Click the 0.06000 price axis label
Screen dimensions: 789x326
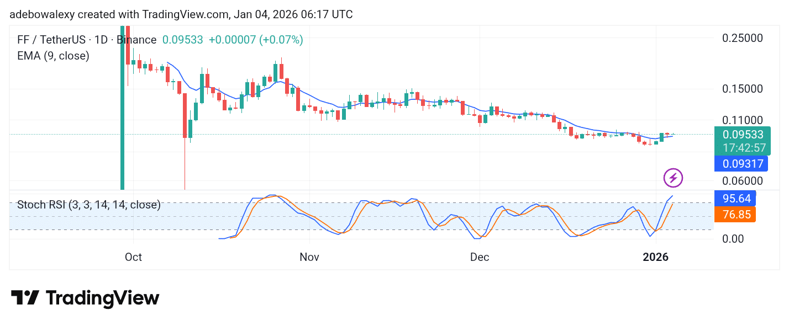(743, 180)
